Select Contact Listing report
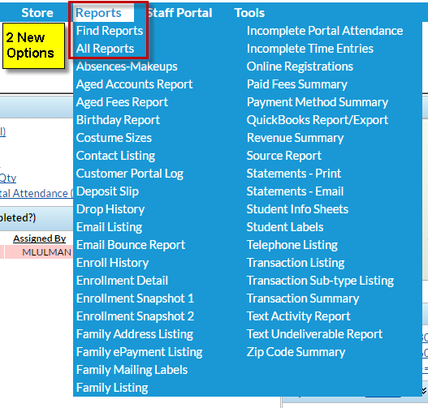The height and width of the screenshot is (408, 428). pyautogui.click(x=115, y=156)
